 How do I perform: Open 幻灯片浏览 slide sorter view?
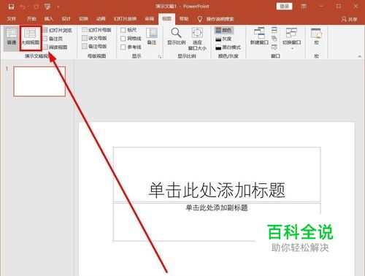58,30
